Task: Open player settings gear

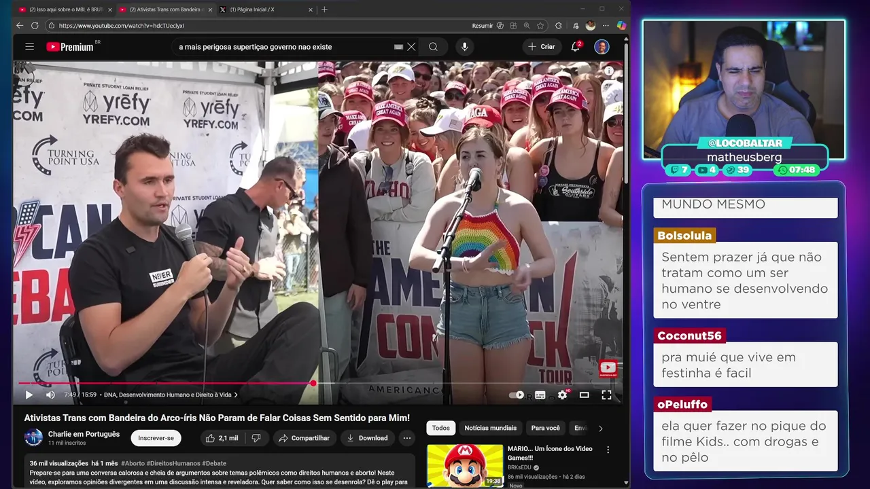Action: click(562, 395)
